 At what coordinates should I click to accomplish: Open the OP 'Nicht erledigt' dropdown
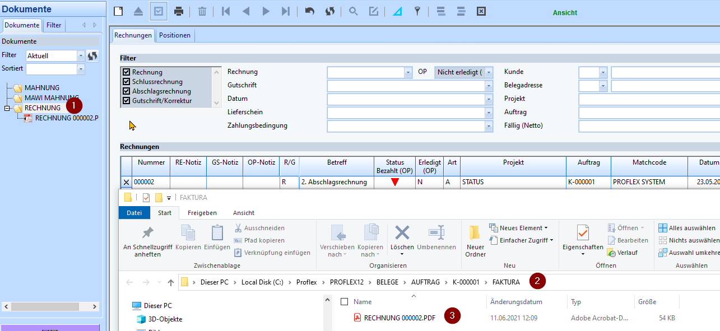(489, 72)
